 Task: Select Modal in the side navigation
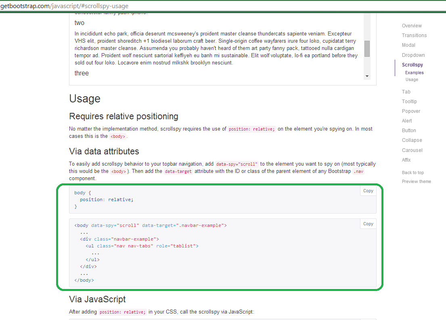408,45
